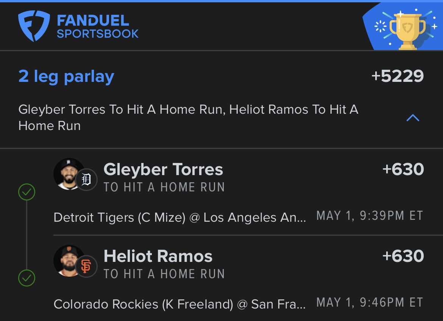Open the Detroit Tigers @ Los Angeles matchup

pyautogui.click(x=180, y=218)
